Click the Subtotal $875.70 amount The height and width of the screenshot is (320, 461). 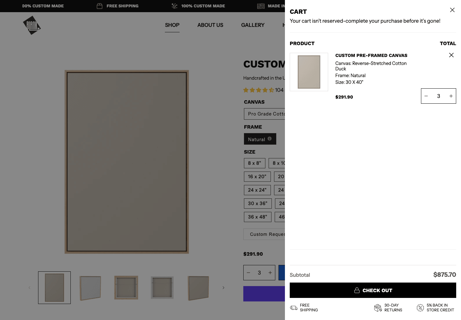coord(445,275)
